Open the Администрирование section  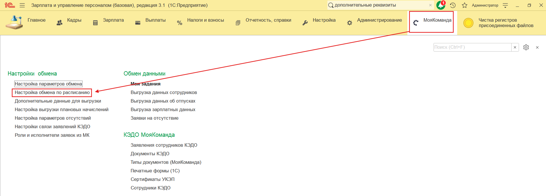point(379,20)
